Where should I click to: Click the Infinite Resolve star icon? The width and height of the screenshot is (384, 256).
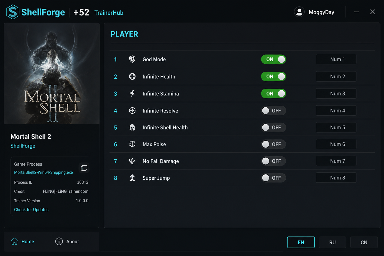click(132, 110)
